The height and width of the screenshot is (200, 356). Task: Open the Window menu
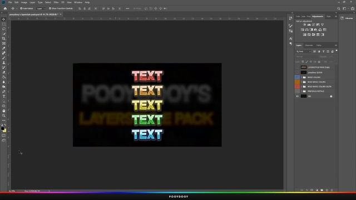[x=78, y=2]
